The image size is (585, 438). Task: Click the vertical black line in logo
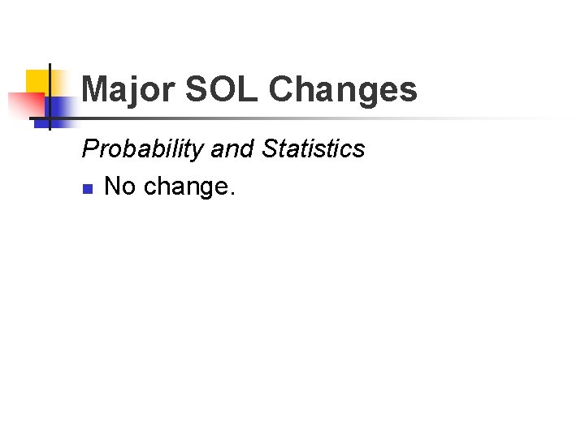click(50, 97)
